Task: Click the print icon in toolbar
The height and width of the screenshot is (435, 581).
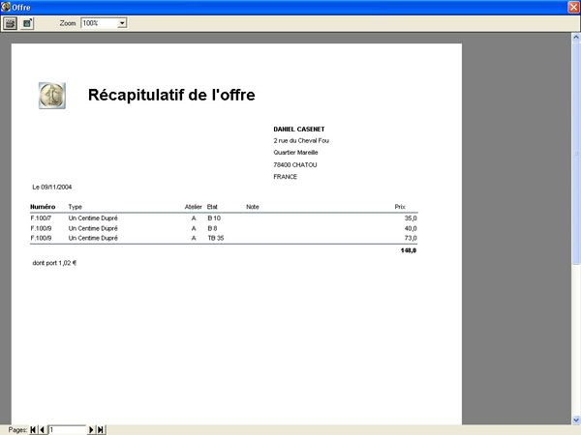Action: pos(10,23)
